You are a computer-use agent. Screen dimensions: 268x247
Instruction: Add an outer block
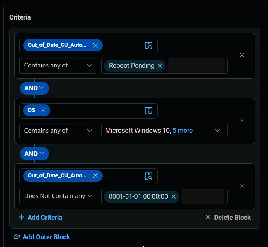(42, 237)
